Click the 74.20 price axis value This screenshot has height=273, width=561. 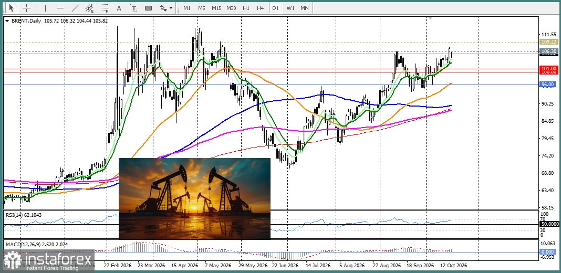tap(548, 155)
